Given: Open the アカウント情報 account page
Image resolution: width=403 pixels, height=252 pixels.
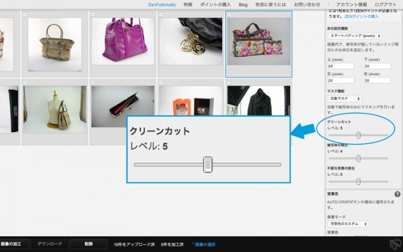Looking at the screenshot, I should [x=352, y=5].
